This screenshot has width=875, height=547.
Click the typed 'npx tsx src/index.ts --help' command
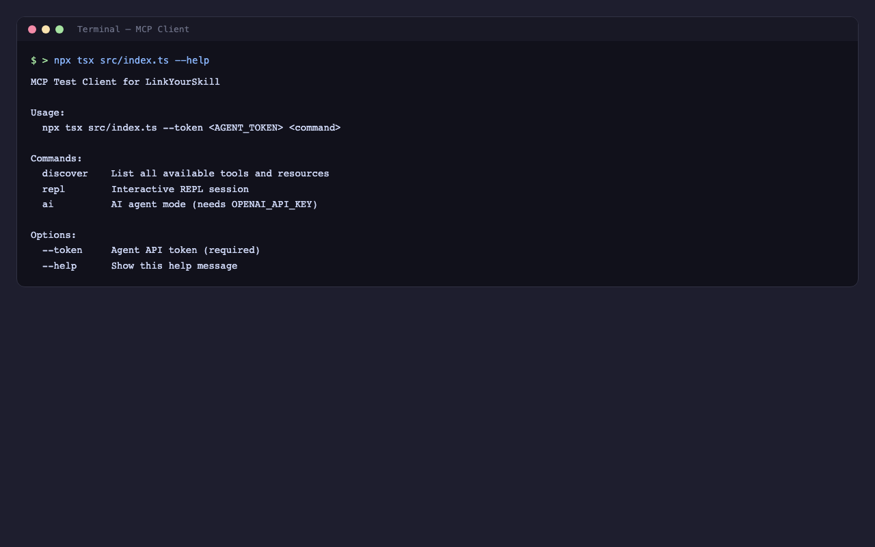coord(131,61)
